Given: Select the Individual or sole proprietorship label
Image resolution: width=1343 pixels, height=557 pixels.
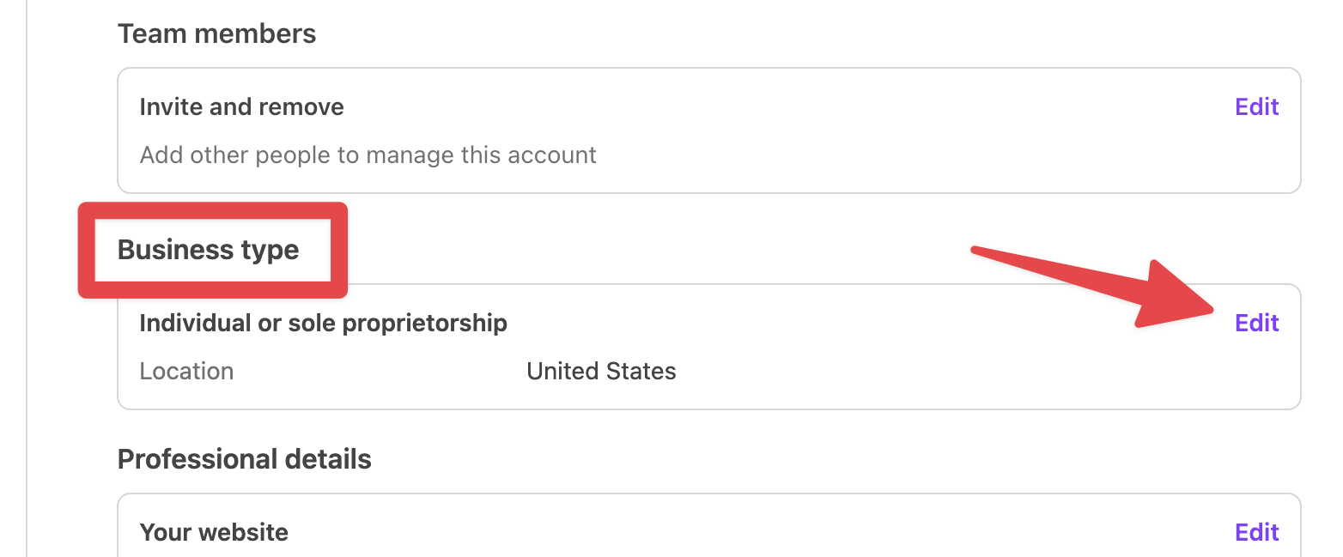Looking at the screenshot, I should coord(323,324).
